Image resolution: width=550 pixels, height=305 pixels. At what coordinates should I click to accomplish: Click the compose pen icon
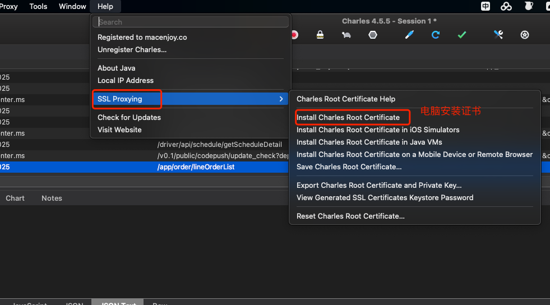tap(409, 35)
